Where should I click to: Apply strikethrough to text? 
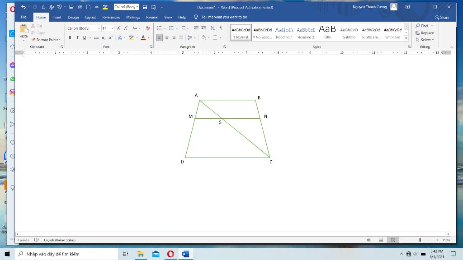[x=96, y=38]
